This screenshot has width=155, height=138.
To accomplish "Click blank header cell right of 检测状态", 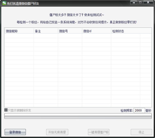I will pyautogui.click(x=146, y=31).
